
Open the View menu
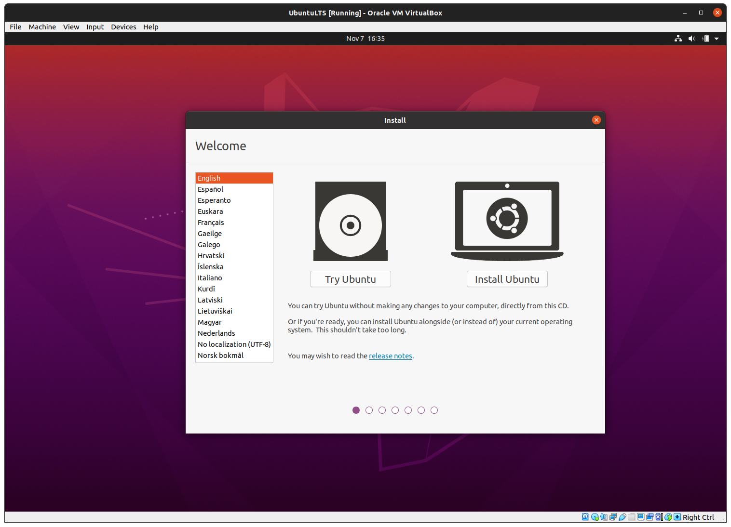coord(71,27)
